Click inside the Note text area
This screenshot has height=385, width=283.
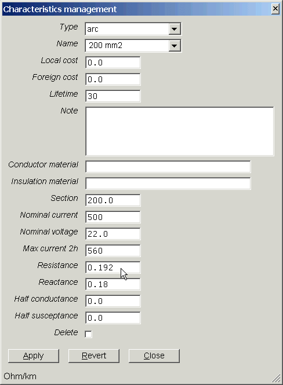tap(180, 131)
